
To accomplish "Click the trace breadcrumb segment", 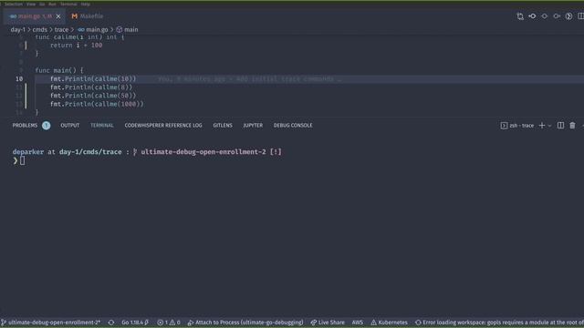I will pos(61,30).
